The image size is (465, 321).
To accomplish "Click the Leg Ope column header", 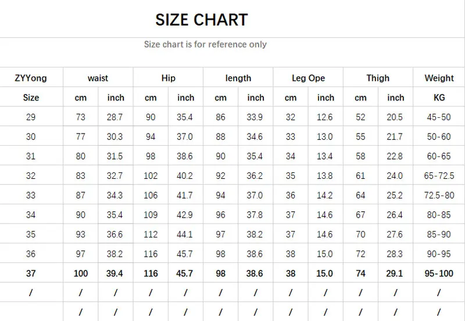I will (x=308, y=78).
